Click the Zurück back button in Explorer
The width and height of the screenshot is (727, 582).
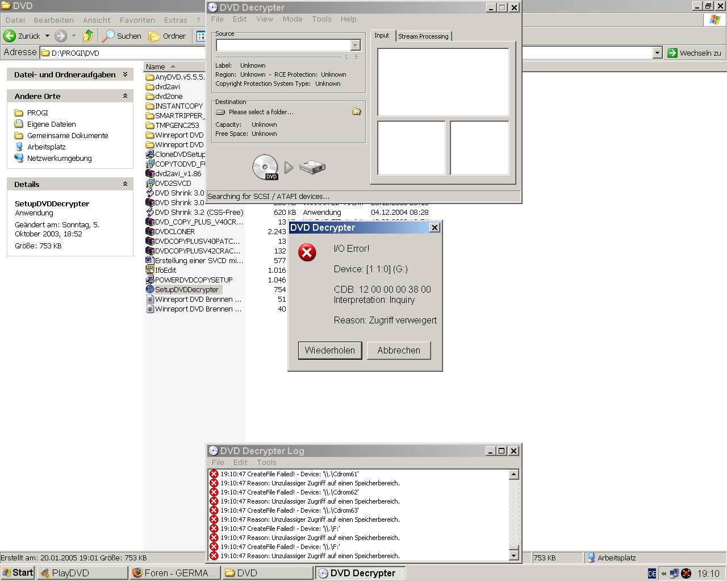(22, 36)
